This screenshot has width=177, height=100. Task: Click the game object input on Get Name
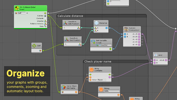click(63, 92)
